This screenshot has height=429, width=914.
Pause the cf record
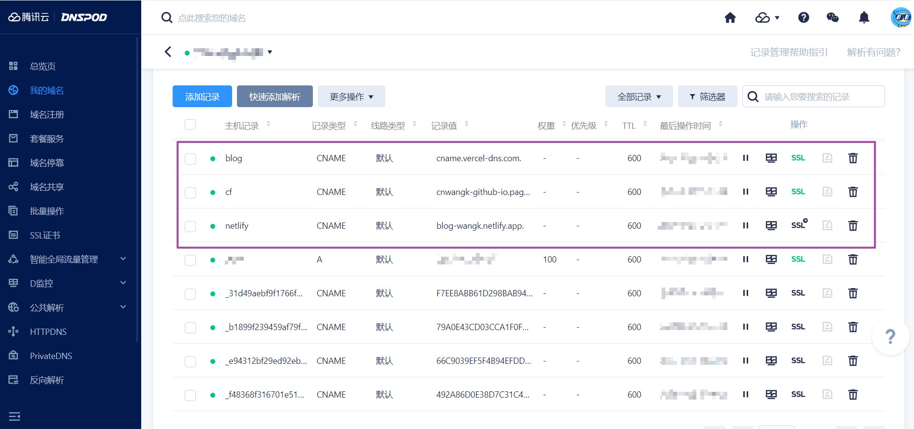pos(745,192)
